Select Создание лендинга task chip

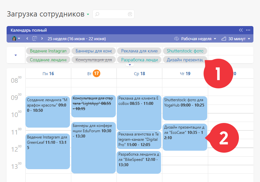pyautogui.click(x=48, y=60)
